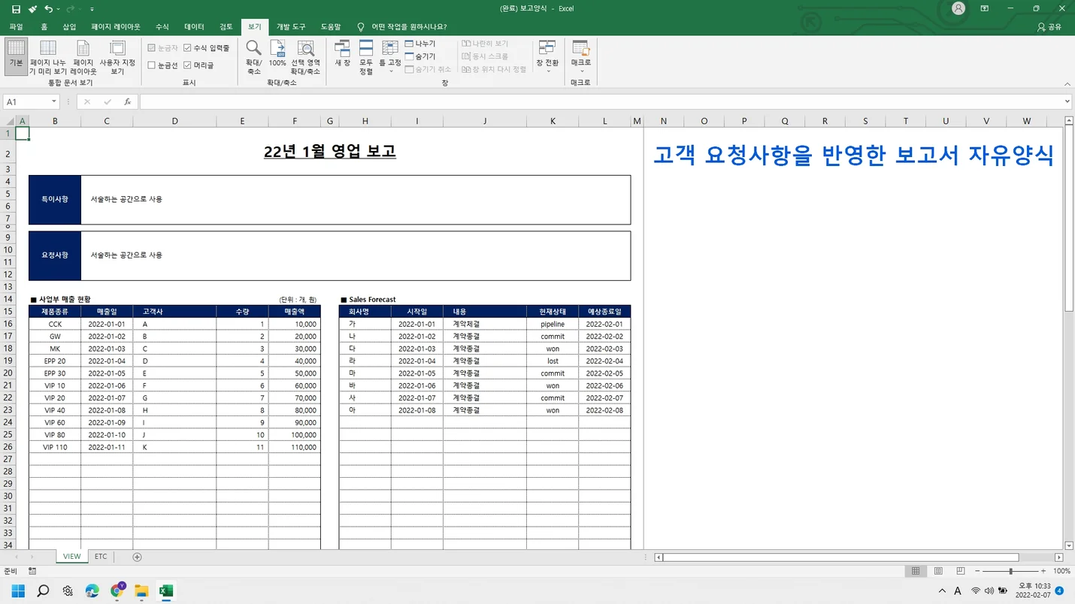Open 페이지 나누기 미리 보기 view
Image resolution: width=1075 pixels, height=604 pixels.
tap(48, 56)
